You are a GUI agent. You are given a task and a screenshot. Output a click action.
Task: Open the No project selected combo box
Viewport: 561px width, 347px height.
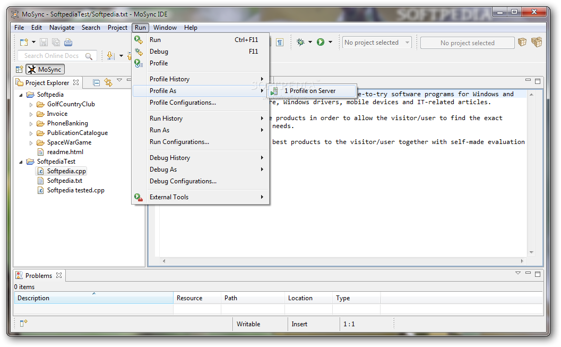(x=377, y=43)
